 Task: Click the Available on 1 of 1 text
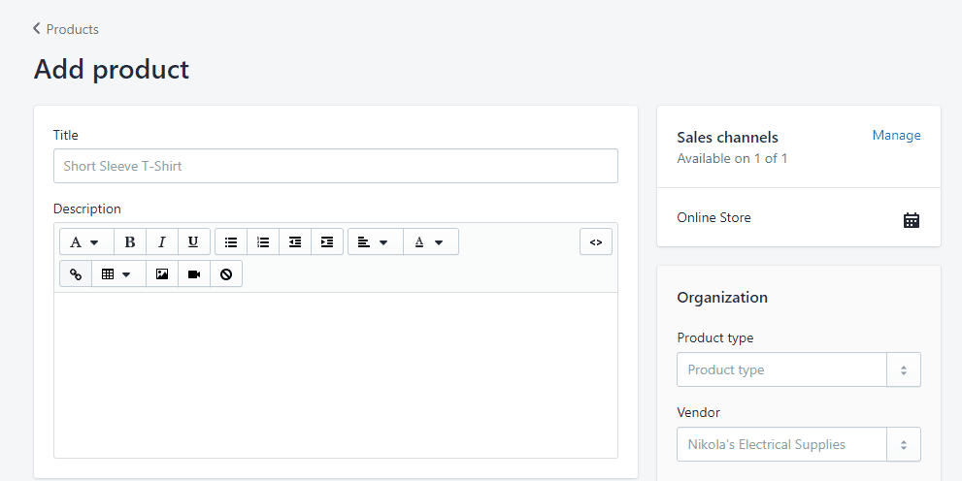pos(732,159)
